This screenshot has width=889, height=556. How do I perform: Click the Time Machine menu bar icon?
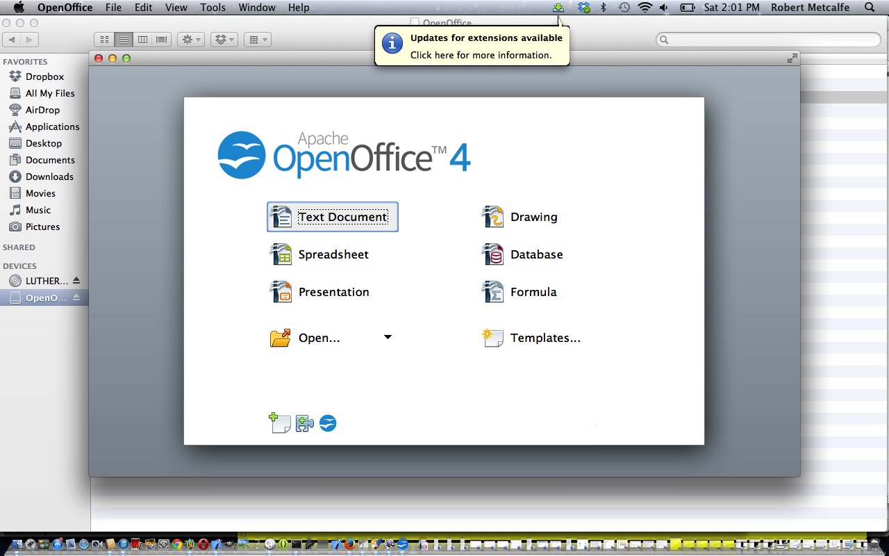pyautogui.click(x=624, y=8)
